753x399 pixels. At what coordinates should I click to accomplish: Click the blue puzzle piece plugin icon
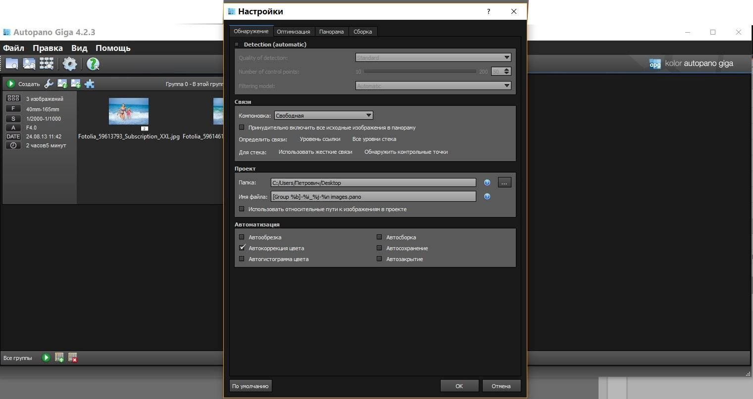(90, 84)
